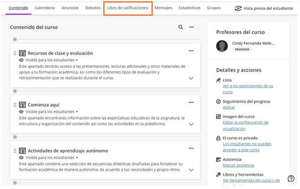The height and width of the screenshot is (189, 300).
Task: Open Ver a los participantes de su curso
Action: click(x=248, y=89)
